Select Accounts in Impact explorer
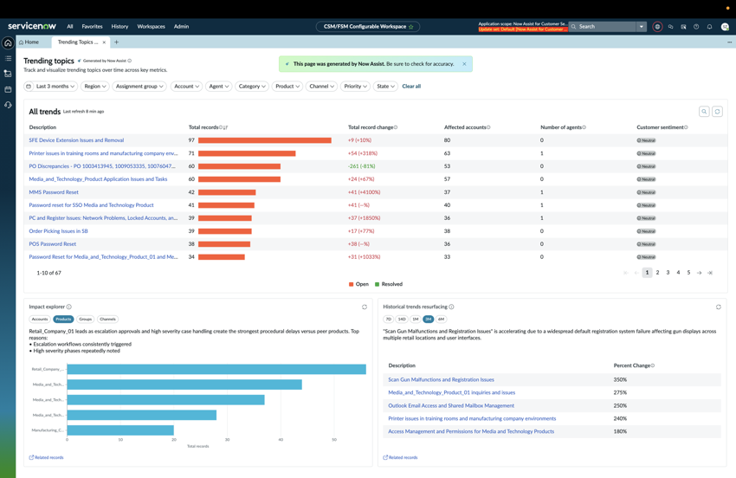The height and width of the screenshot is (478, 736). [x=40, y=320]
